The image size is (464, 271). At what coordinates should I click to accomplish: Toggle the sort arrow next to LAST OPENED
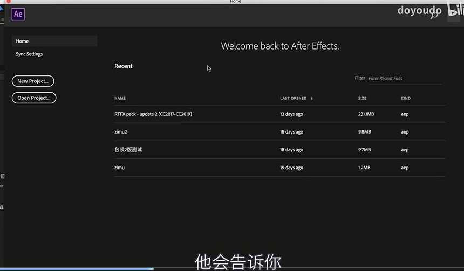click(312, 99)
